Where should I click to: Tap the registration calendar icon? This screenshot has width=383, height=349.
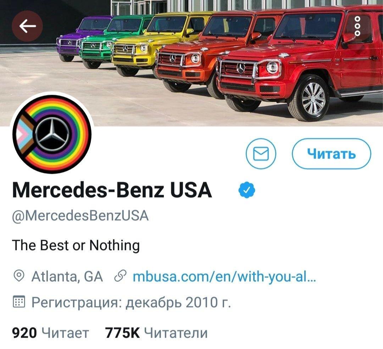[x=18, y=302]
